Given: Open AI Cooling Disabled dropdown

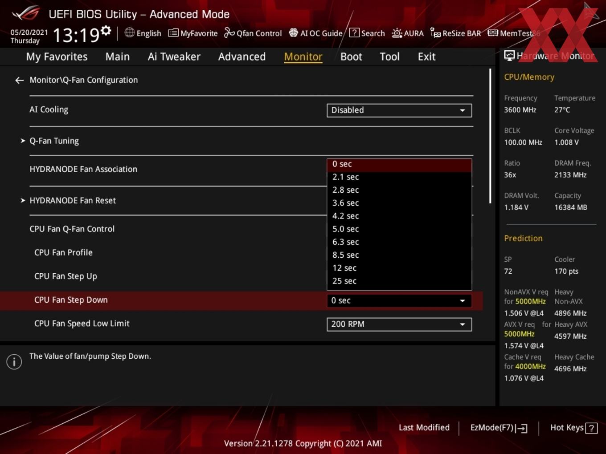Looking at the screenshot, I should point(399,110).
